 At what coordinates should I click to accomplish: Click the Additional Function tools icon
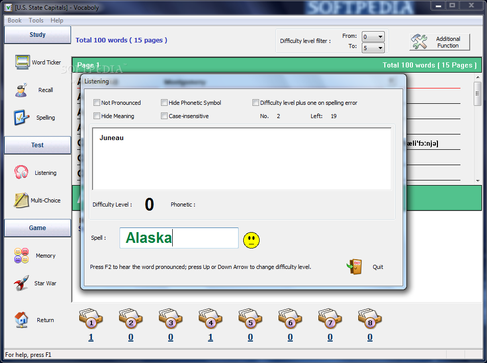click(419, 41)
